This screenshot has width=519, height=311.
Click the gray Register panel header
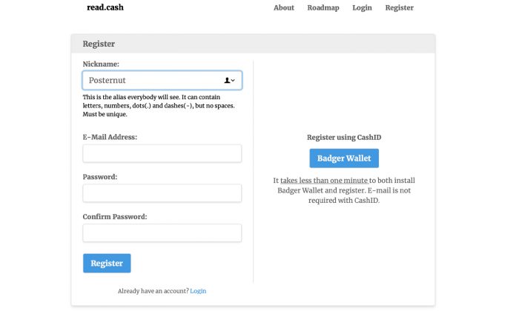click(254, 44)
